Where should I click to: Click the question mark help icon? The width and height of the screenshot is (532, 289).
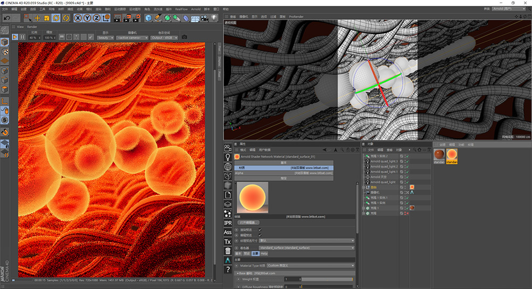tap(228, 270)
